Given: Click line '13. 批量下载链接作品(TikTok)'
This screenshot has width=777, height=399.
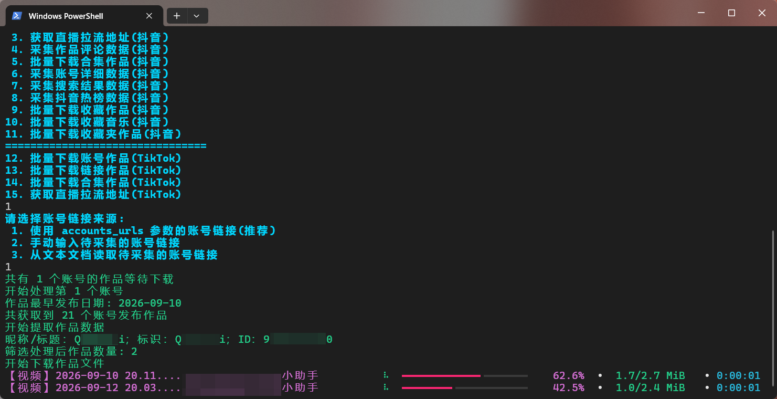Looking at the screenshot, I should tap(93, 170).
